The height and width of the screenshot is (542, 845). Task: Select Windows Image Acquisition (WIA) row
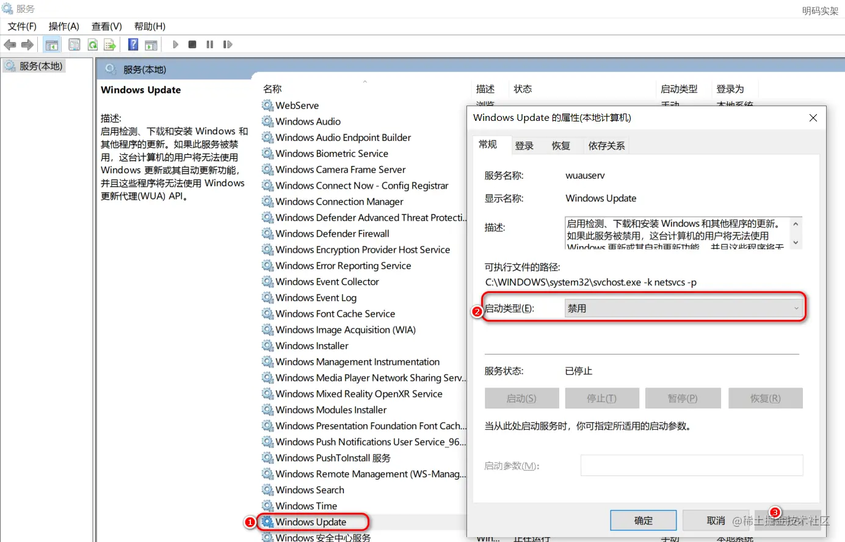[x=346, y=330]
